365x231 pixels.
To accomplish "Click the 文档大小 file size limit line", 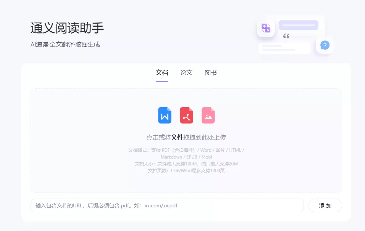I will tap(186, 164).
